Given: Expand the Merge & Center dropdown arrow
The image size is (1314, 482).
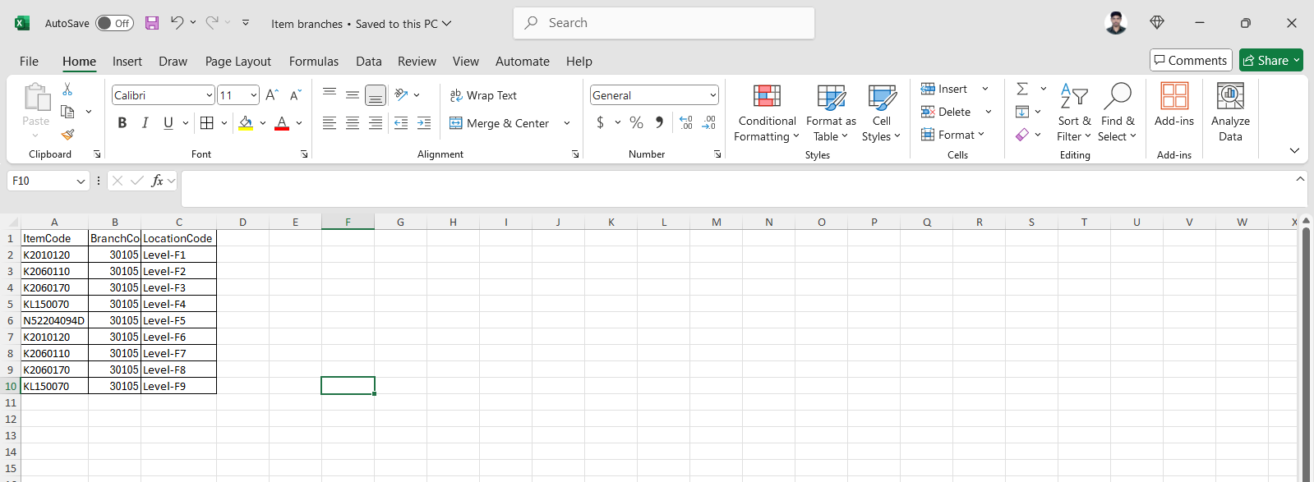Looking at the screenshot, I should 567,123.
